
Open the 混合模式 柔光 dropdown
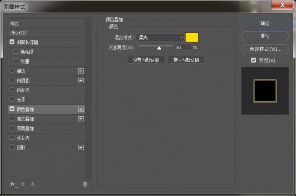(x=160, y=37)
